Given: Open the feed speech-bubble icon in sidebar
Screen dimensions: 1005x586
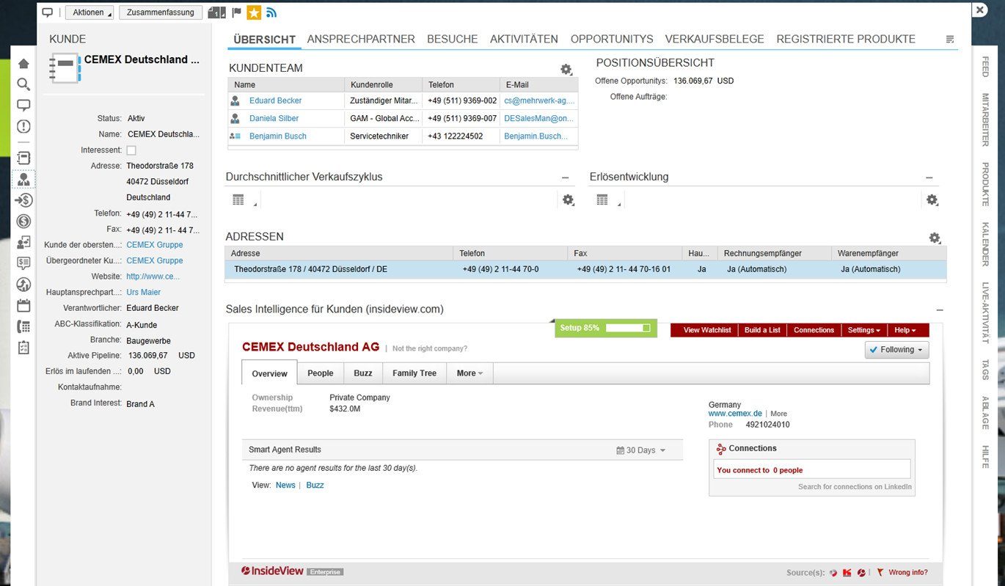Looking at the screenshot, I should click(x=23, y=106).
